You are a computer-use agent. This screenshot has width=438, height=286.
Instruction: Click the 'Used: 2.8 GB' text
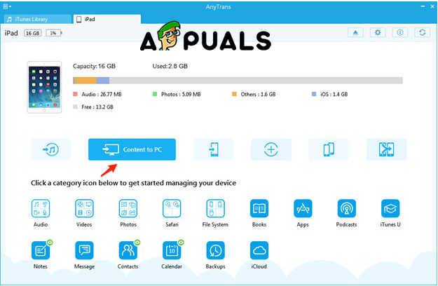click(170, 66)
